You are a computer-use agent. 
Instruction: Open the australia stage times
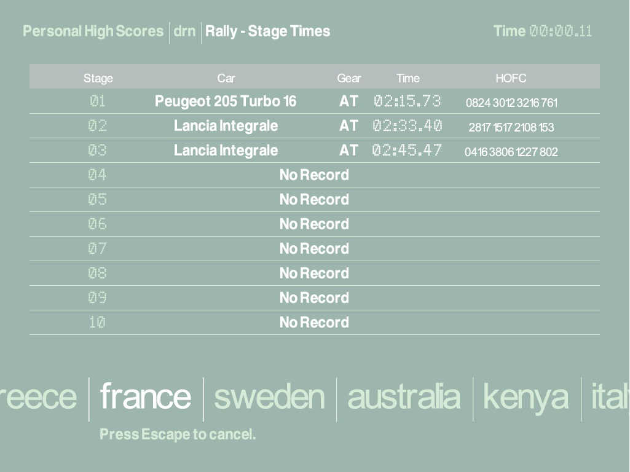[x=403, y=397]
